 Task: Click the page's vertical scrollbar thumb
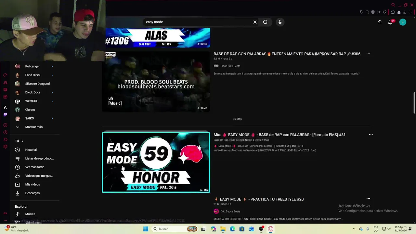click(414, 103)
